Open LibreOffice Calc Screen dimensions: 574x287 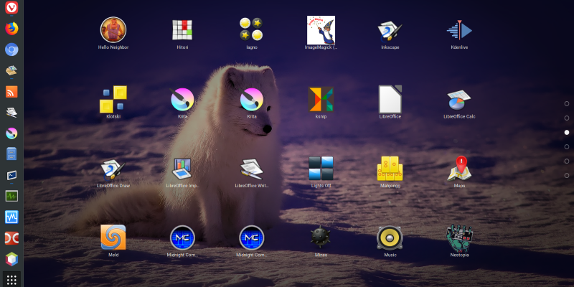[459, 99]
